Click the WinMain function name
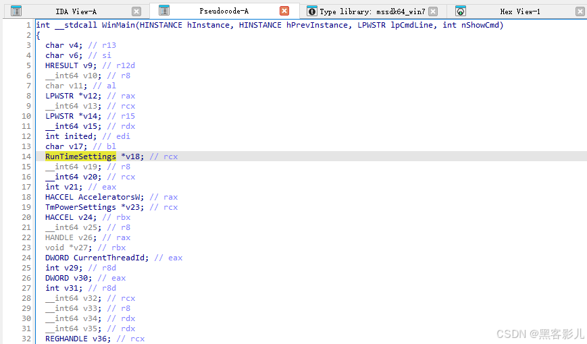This screenshot has width=587, height=344. 118,25
